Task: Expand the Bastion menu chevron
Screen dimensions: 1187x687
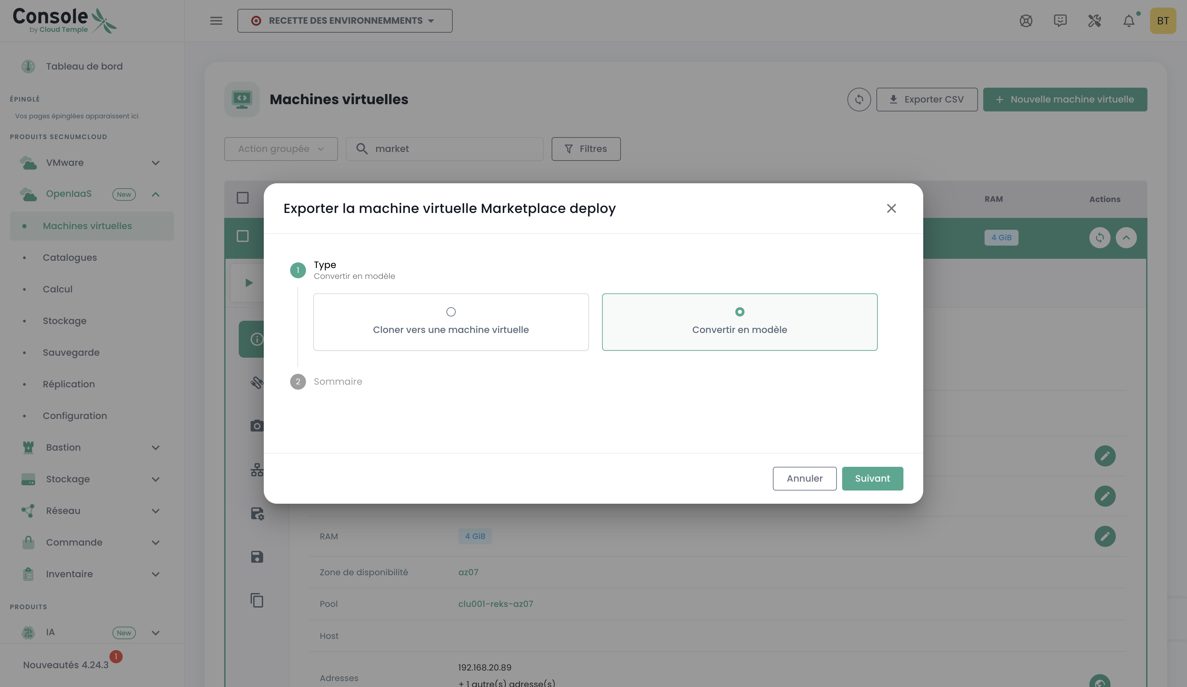Action: [155, 448]
